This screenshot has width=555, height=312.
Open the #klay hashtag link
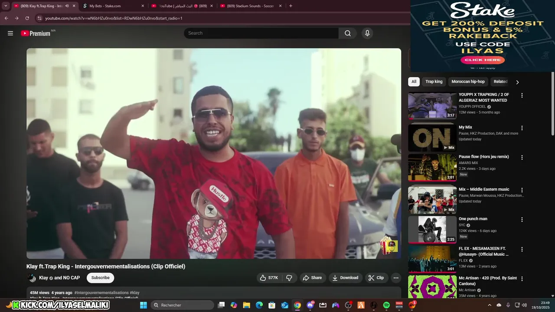135,293
